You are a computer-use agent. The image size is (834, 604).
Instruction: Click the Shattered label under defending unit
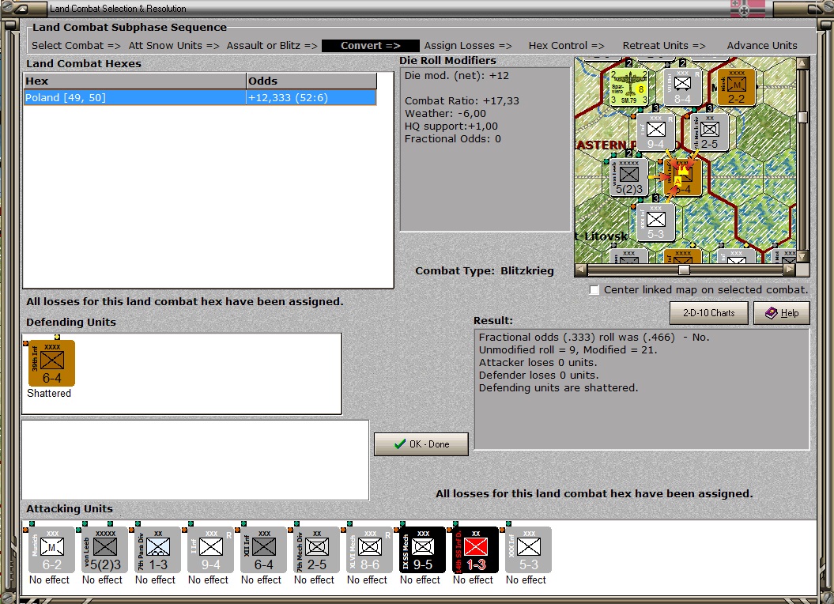pyautogui.click(x=49, y=393)
